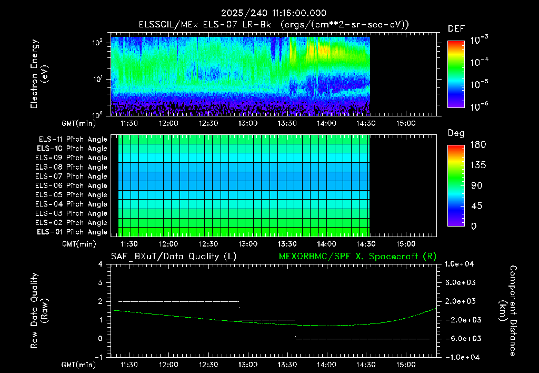539x373 pixels.
Task: Click the '135' degree scale value
Action: [478, 165]
